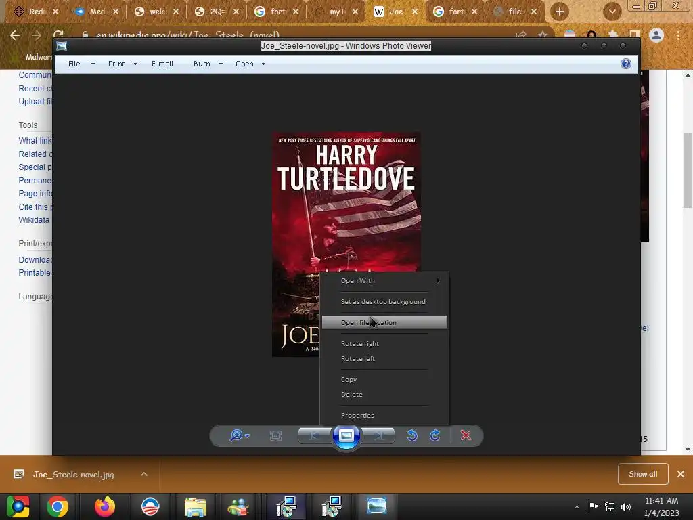
Task: Click Show all downloads button
Action: click(x=643, y=474)
